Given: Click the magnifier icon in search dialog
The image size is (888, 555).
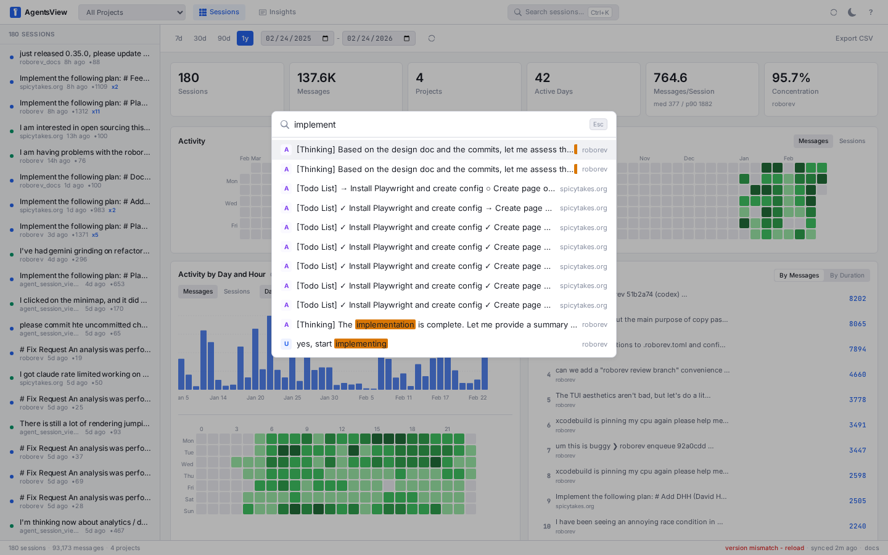Looking at the screenshot, I should pyautogui.click(x=285, y=125).
